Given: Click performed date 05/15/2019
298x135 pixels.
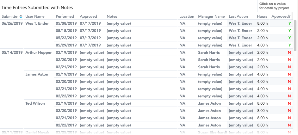Looking at the screenshot, I should tap(66, 31).
